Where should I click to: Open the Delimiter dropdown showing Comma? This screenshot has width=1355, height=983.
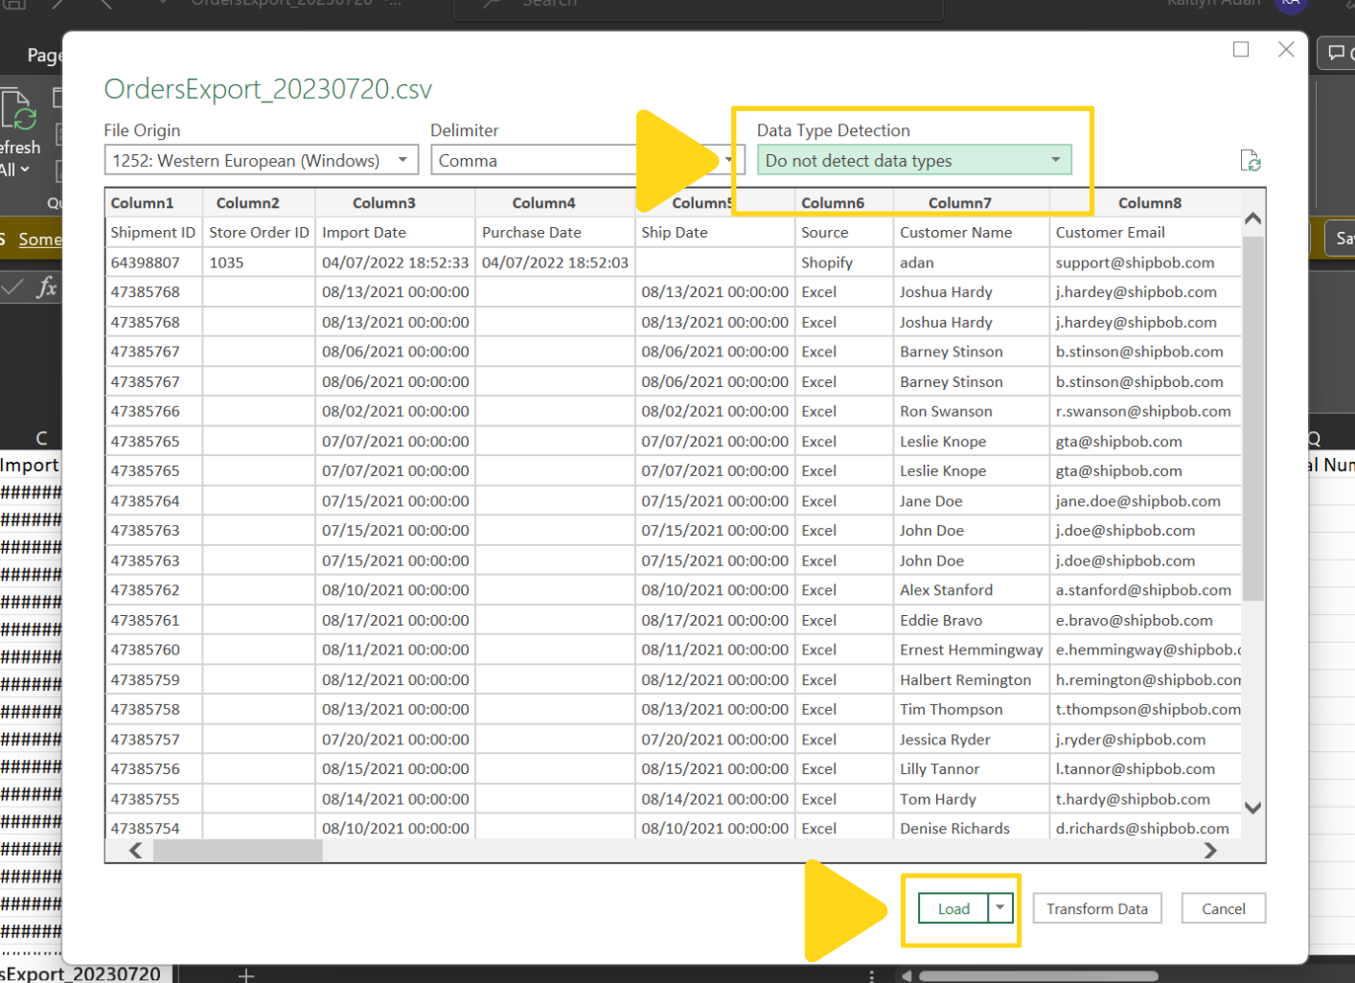coord(730,160)
